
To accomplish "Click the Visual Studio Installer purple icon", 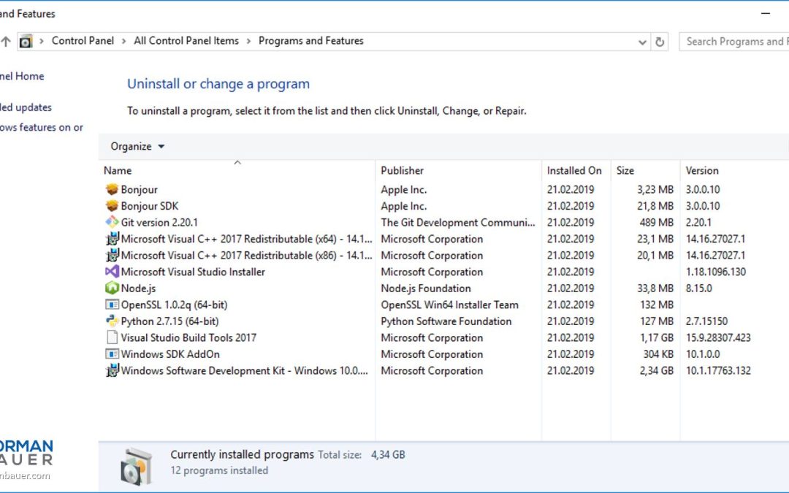I will point(112,272).
